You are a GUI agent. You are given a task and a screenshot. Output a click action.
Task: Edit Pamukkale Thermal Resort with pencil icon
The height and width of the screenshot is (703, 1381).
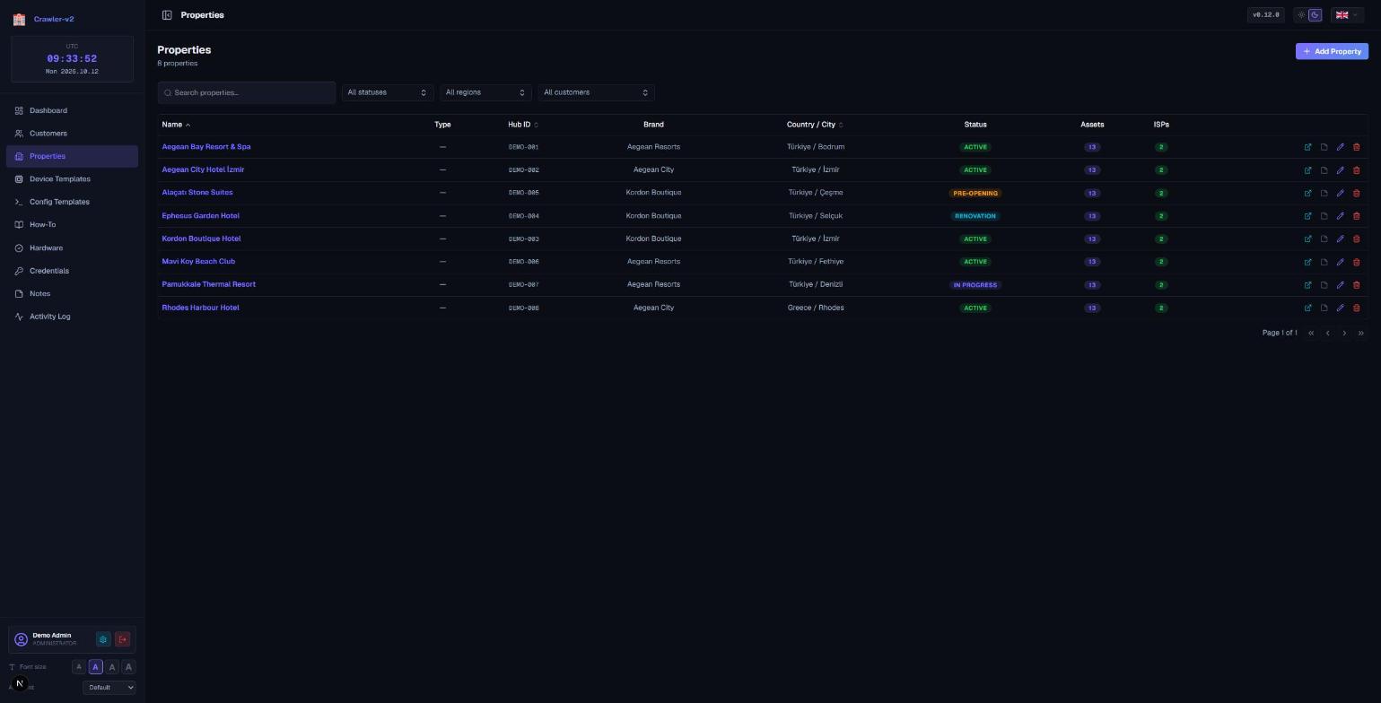tap(1341, 285)
